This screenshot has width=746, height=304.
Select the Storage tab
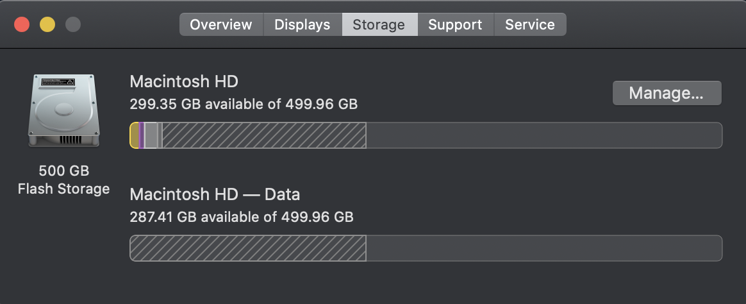tap(379, 25)
